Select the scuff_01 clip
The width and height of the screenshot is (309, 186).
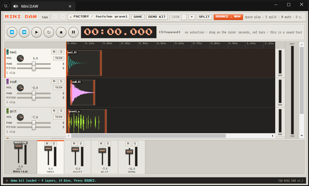click(83, 92)
